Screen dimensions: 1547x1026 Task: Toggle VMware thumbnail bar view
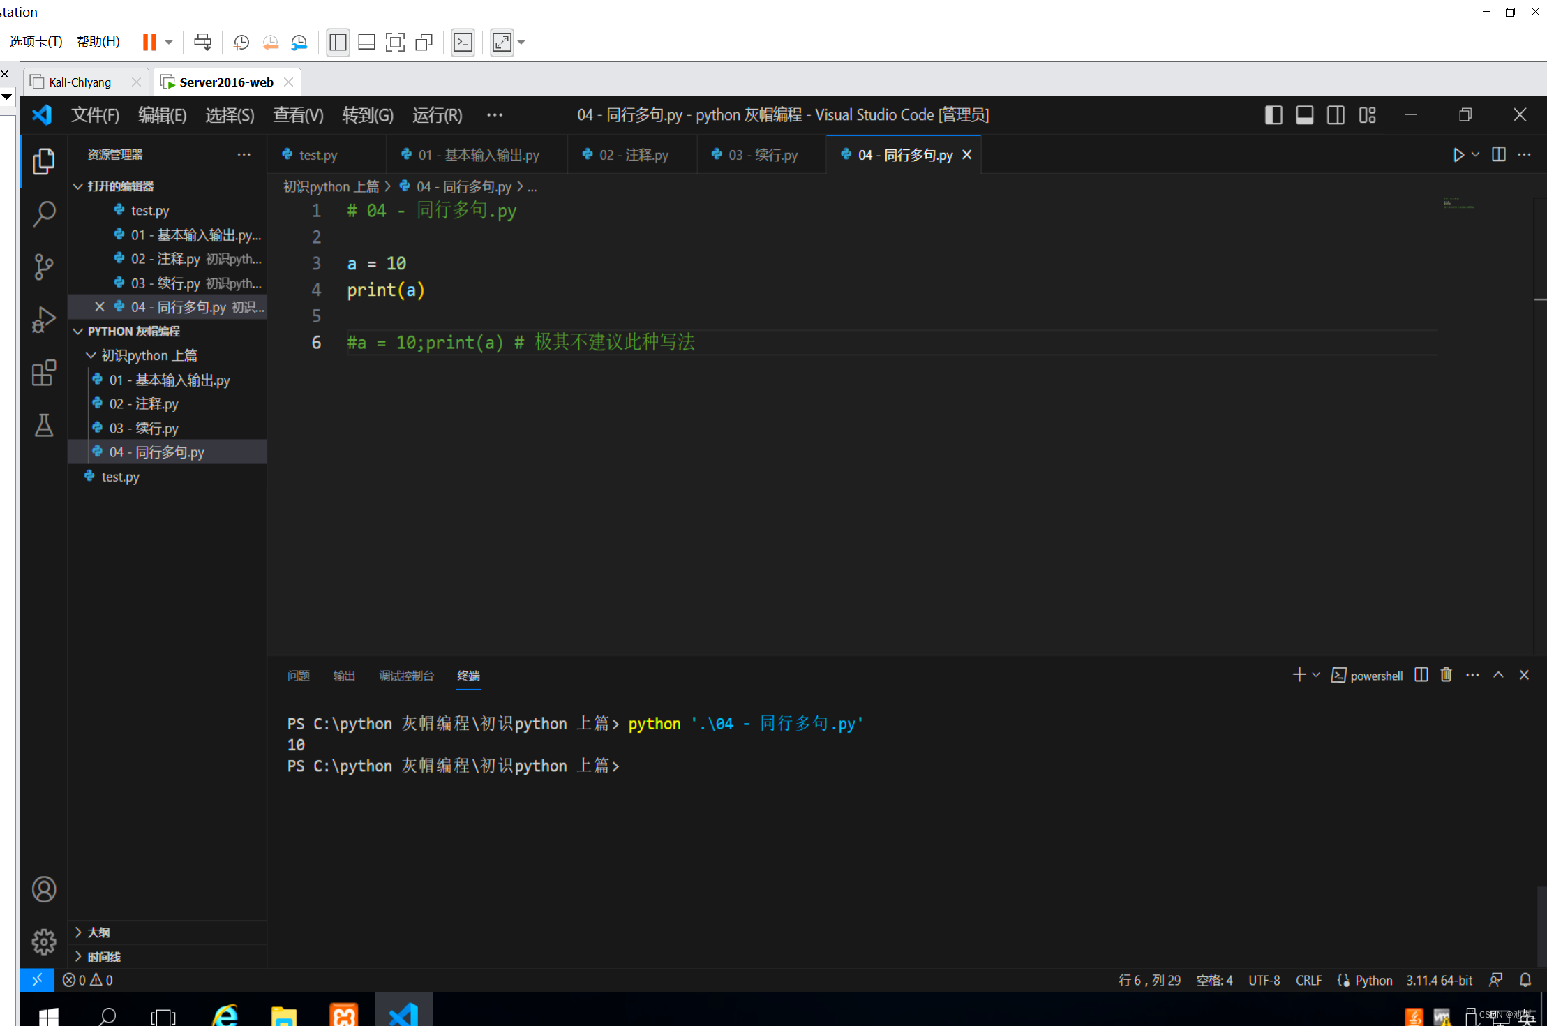(366, 42)
